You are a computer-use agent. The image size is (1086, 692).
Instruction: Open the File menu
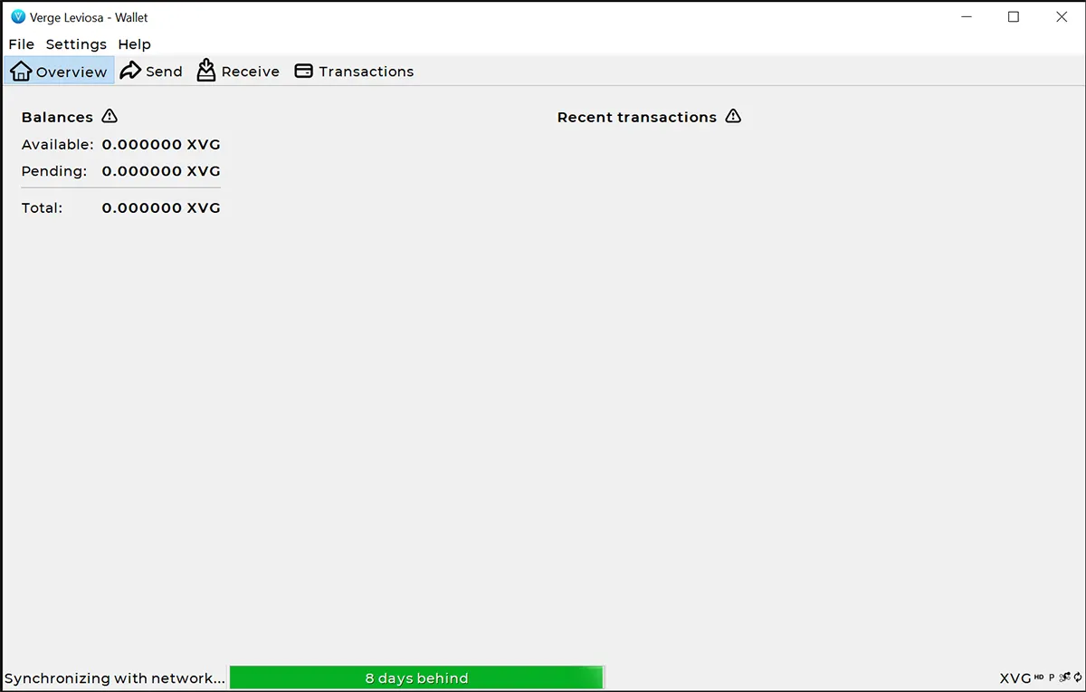click(22, 44)
